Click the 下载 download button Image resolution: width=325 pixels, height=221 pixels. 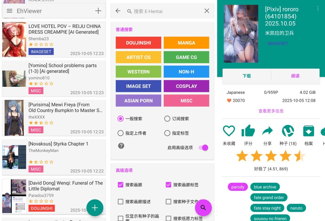(247, 76)
